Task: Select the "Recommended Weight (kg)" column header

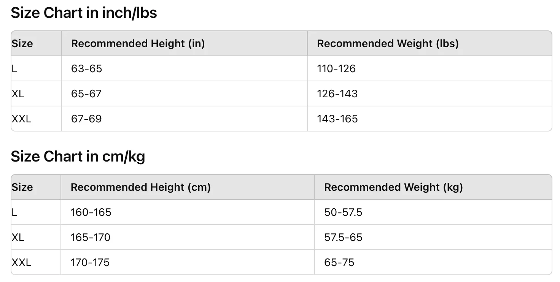Action: click(x=393, y=187)
